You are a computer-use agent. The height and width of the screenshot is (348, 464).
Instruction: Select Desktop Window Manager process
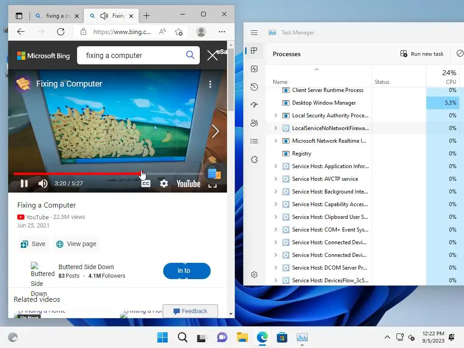pos(363,103)
